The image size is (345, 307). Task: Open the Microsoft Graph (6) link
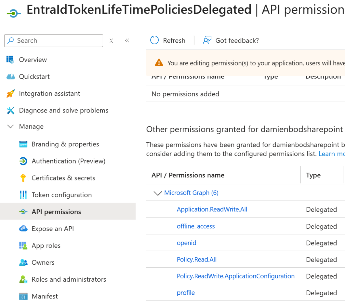(x=191, y=193)
